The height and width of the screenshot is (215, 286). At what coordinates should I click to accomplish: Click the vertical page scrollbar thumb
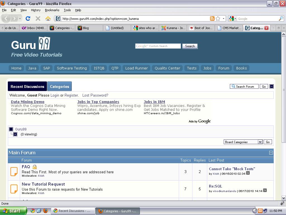[x=283, y=90]
